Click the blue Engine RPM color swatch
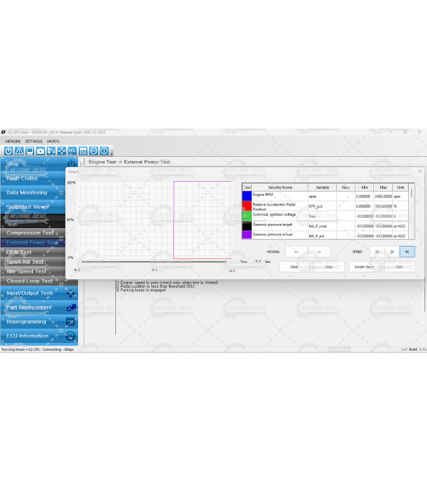The width and height of the screenshot is (427, 488). pyautogui.click(x=246, y=196)
